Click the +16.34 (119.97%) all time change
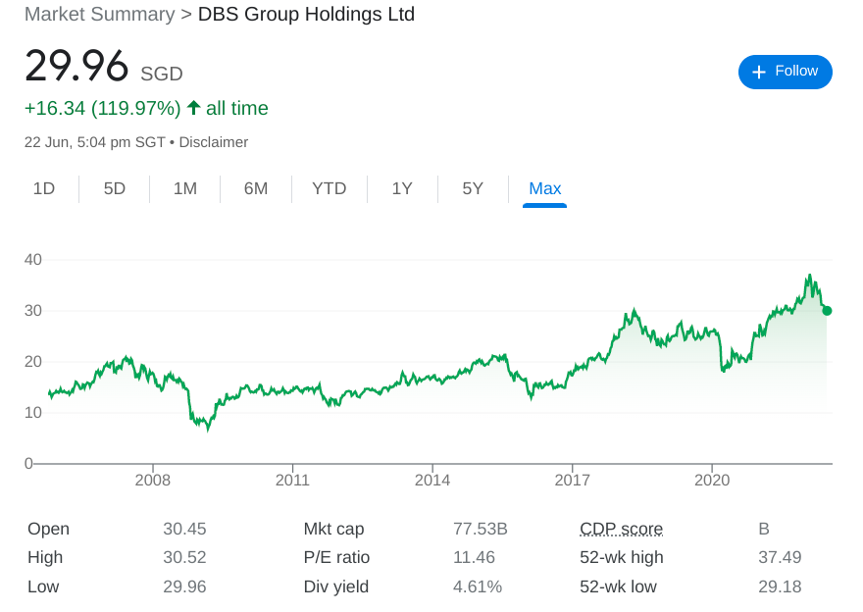This screenshot has width=863, height=612. 146,109
